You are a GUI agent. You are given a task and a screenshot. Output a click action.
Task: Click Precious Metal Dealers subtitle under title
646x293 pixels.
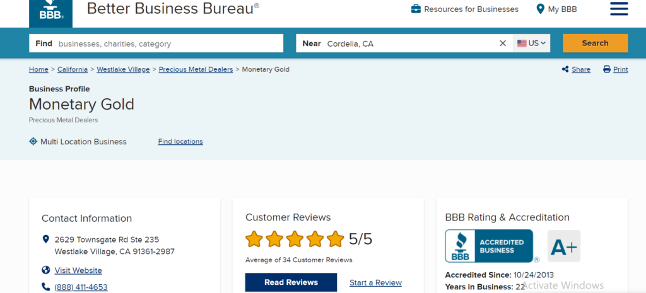pyautogui.click(x=64, y=120)
